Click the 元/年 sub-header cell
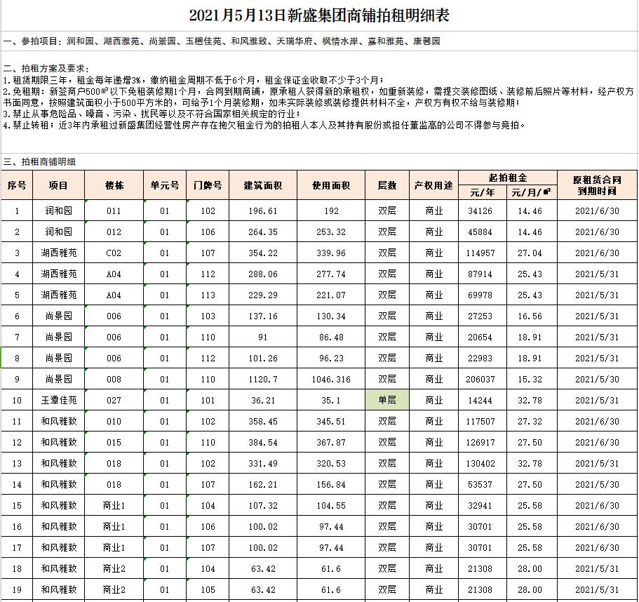 (483, 192)
